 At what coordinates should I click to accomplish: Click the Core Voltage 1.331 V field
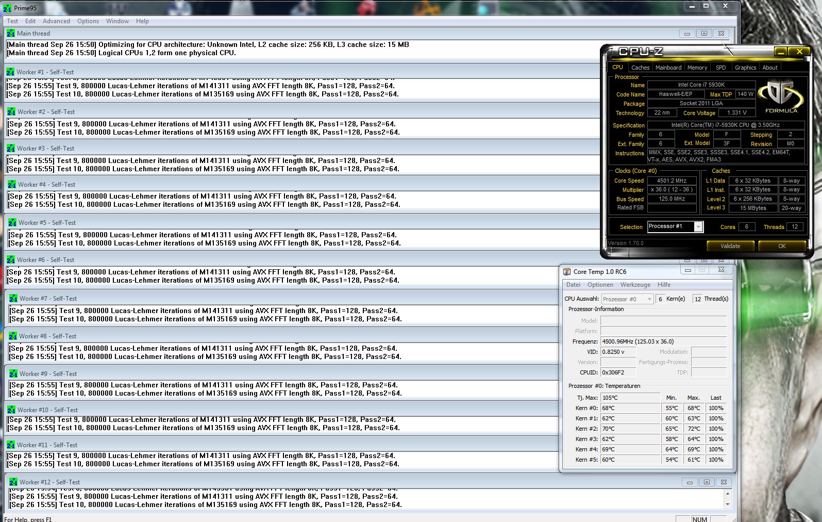[737, 112]
